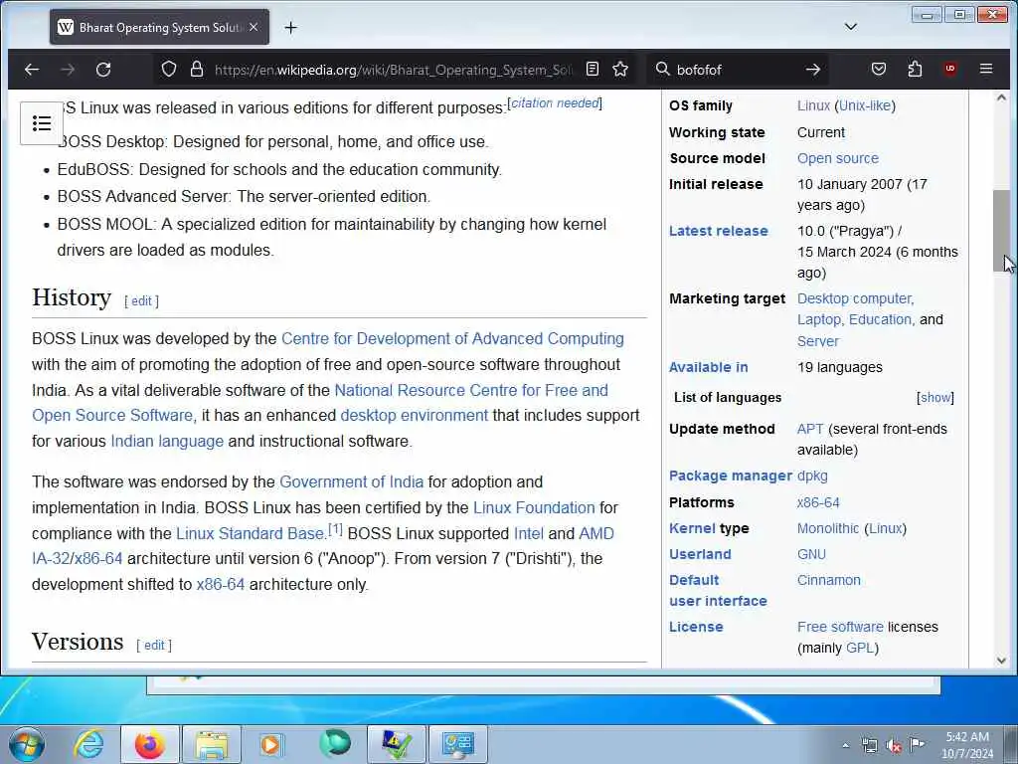Open the Laptop link in infobox

[819, 319]
